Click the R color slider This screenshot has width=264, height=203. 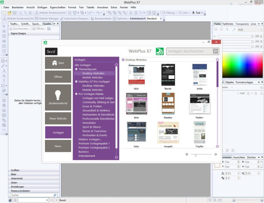236,36
